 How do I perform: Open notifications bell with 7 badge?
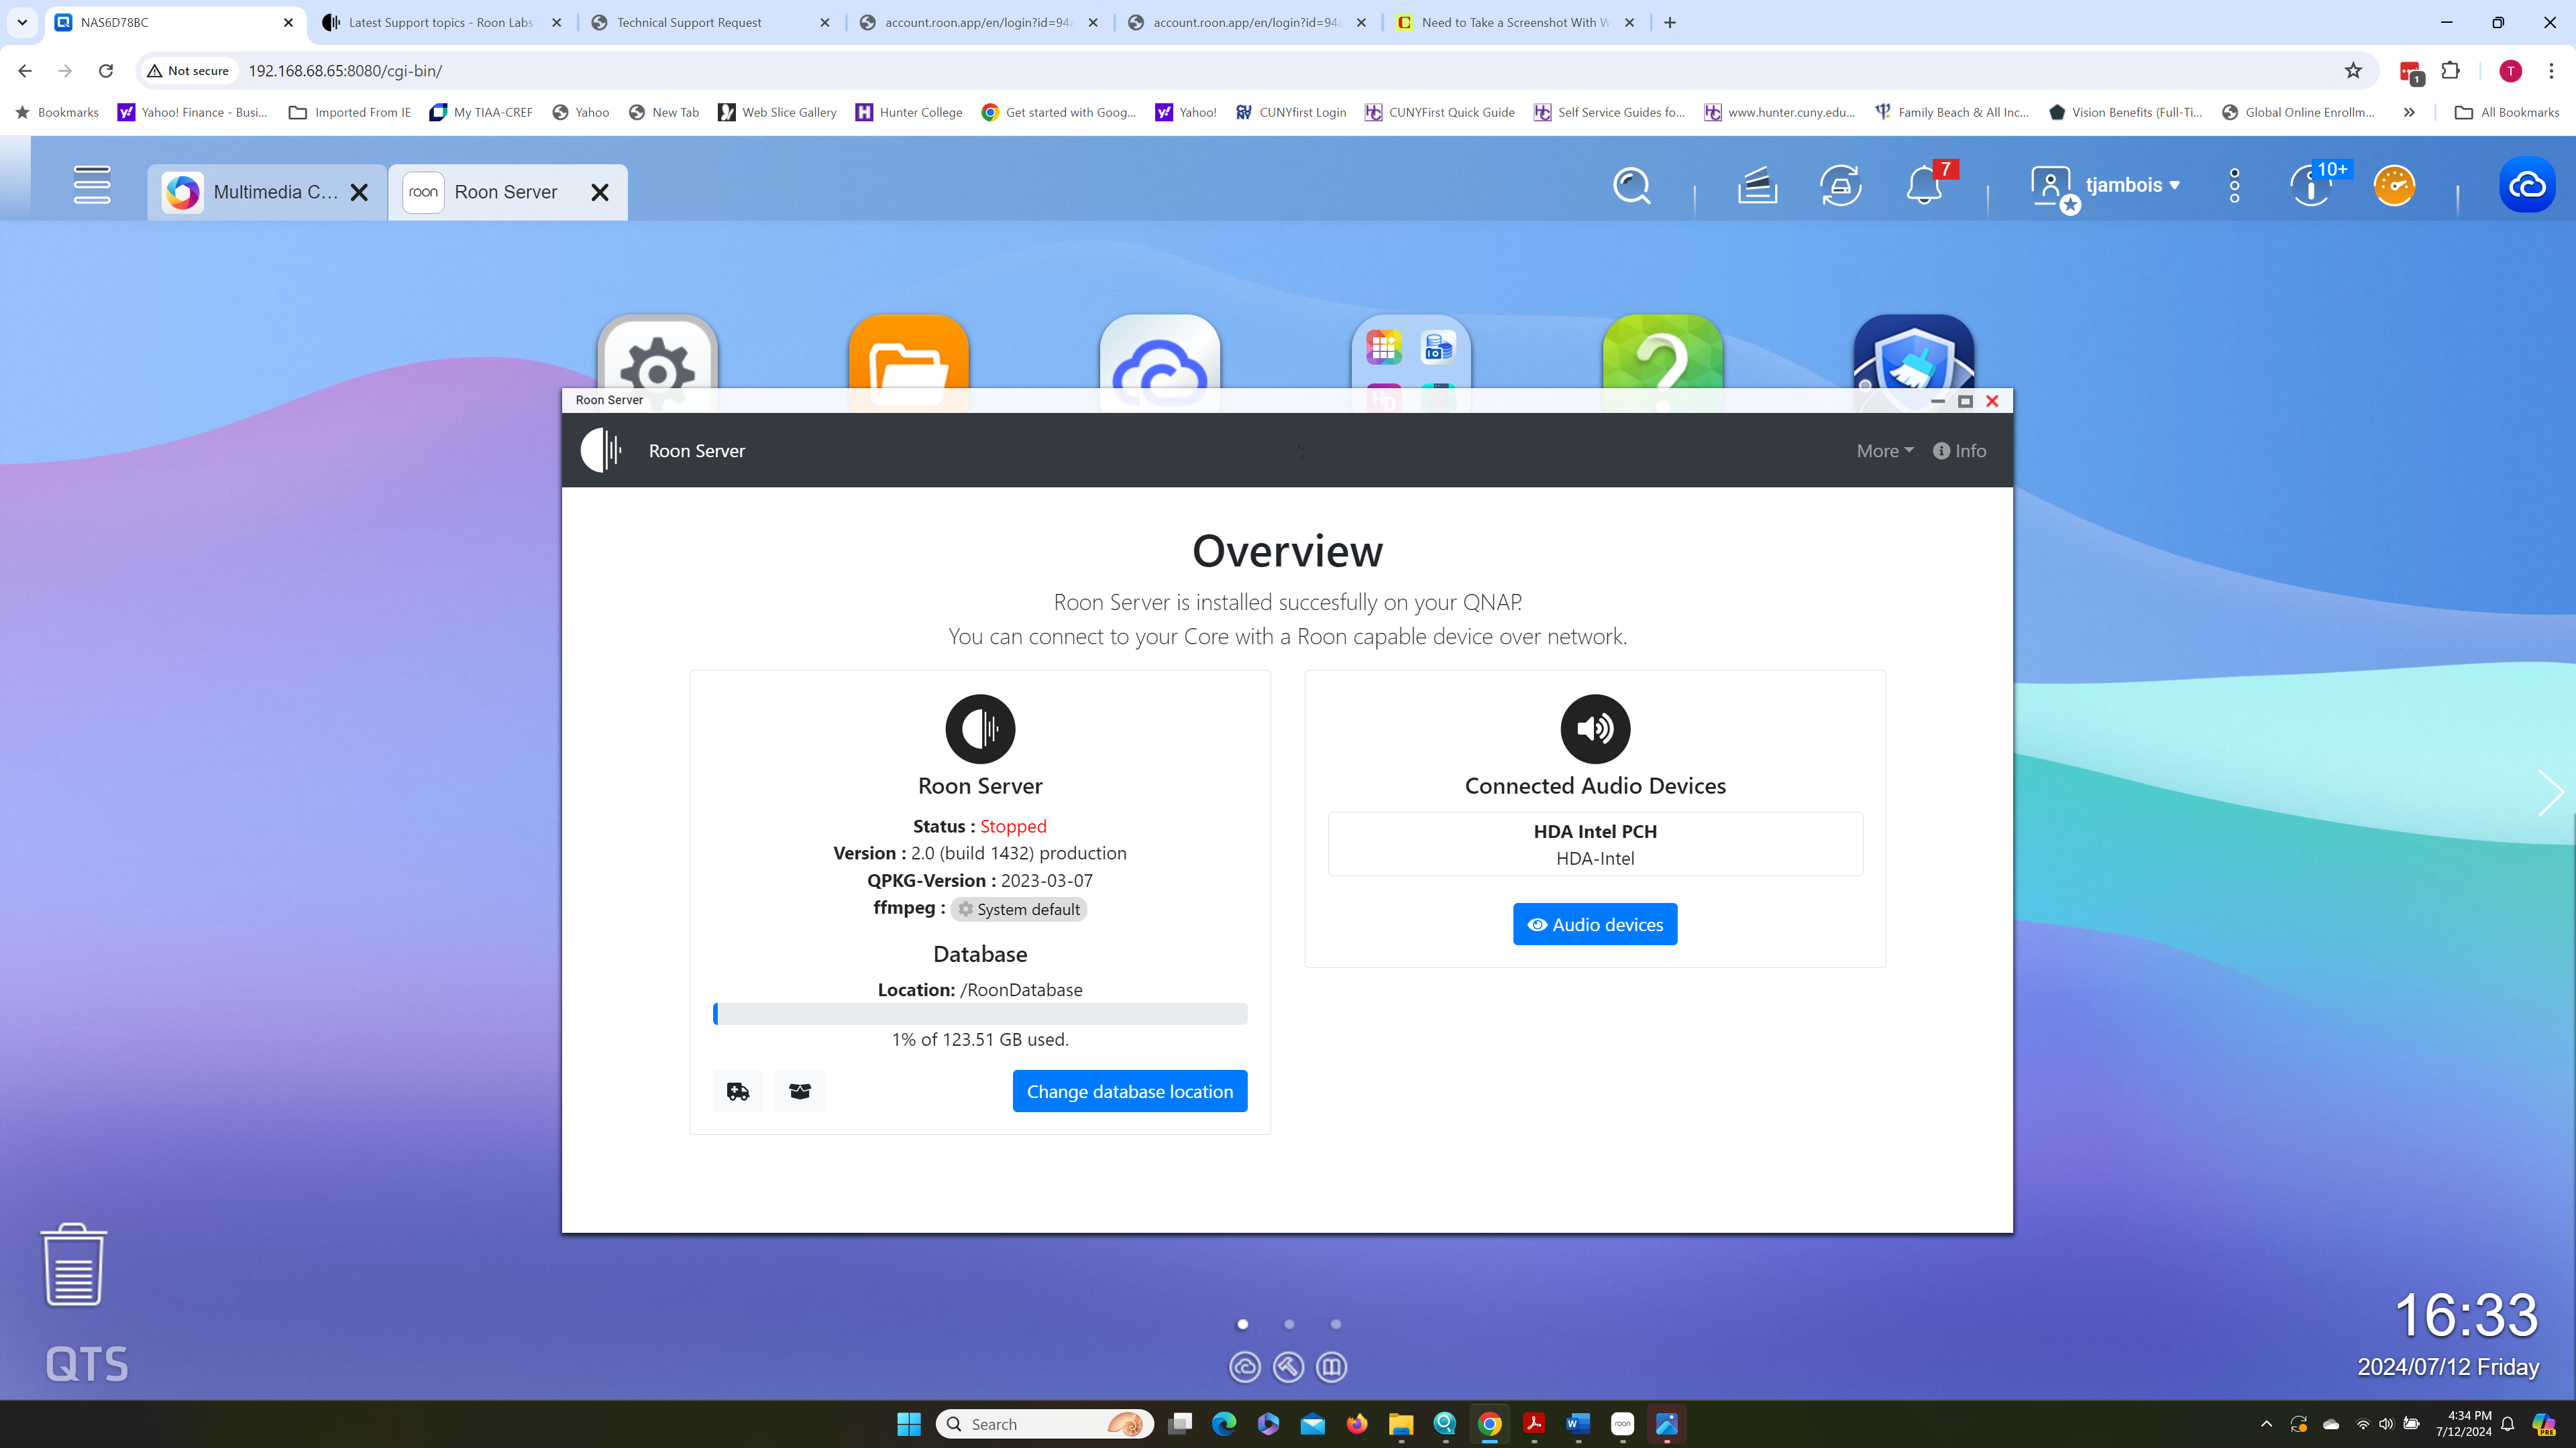pos(1925,186)
